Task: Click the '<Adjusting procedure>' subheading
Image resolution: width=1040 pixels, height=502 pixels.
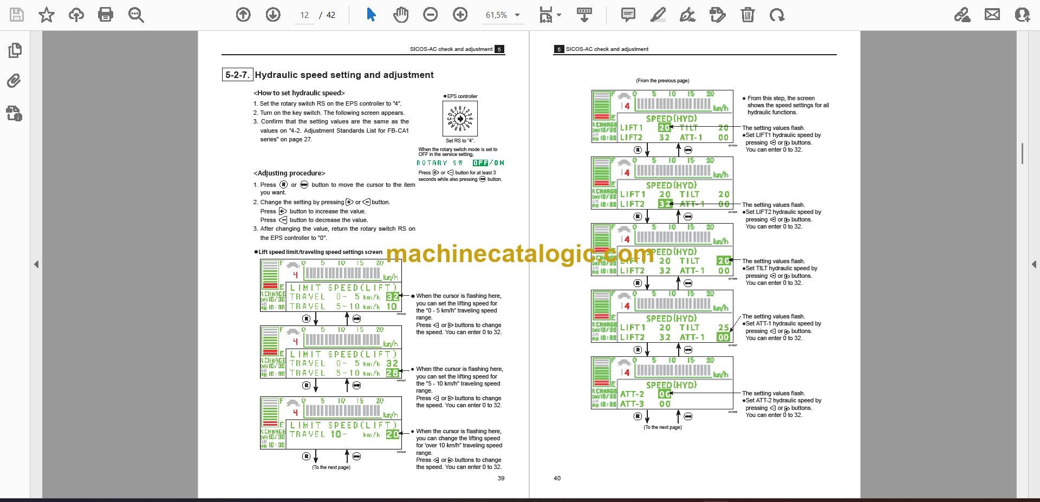Action: pos(289,173)
